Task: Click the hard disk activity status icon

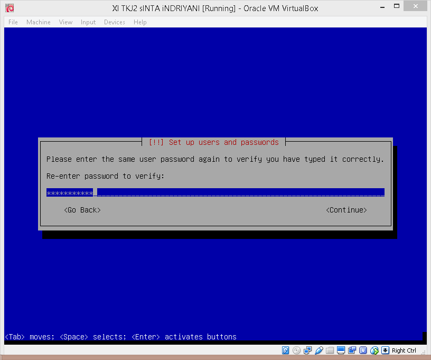Action: tap(285, 350)
